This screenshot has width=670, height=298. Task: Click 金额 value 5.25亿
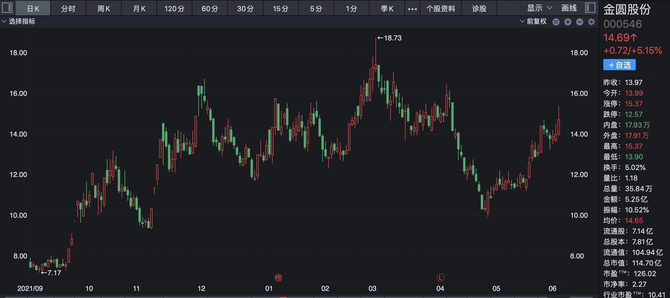click(636, 199)
